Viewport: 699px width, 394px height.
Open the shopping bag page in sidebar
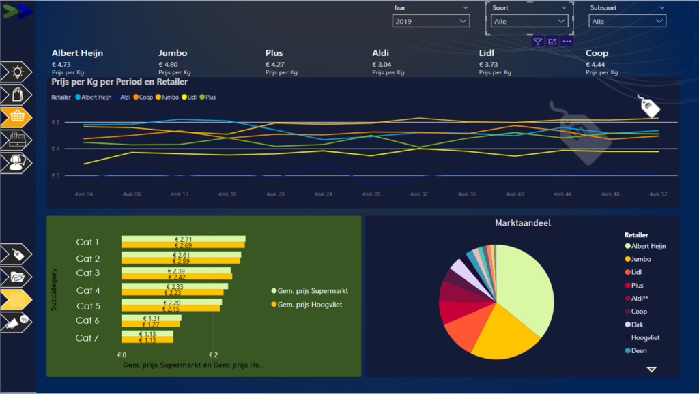pyautogui.click(x=16, y=95)
